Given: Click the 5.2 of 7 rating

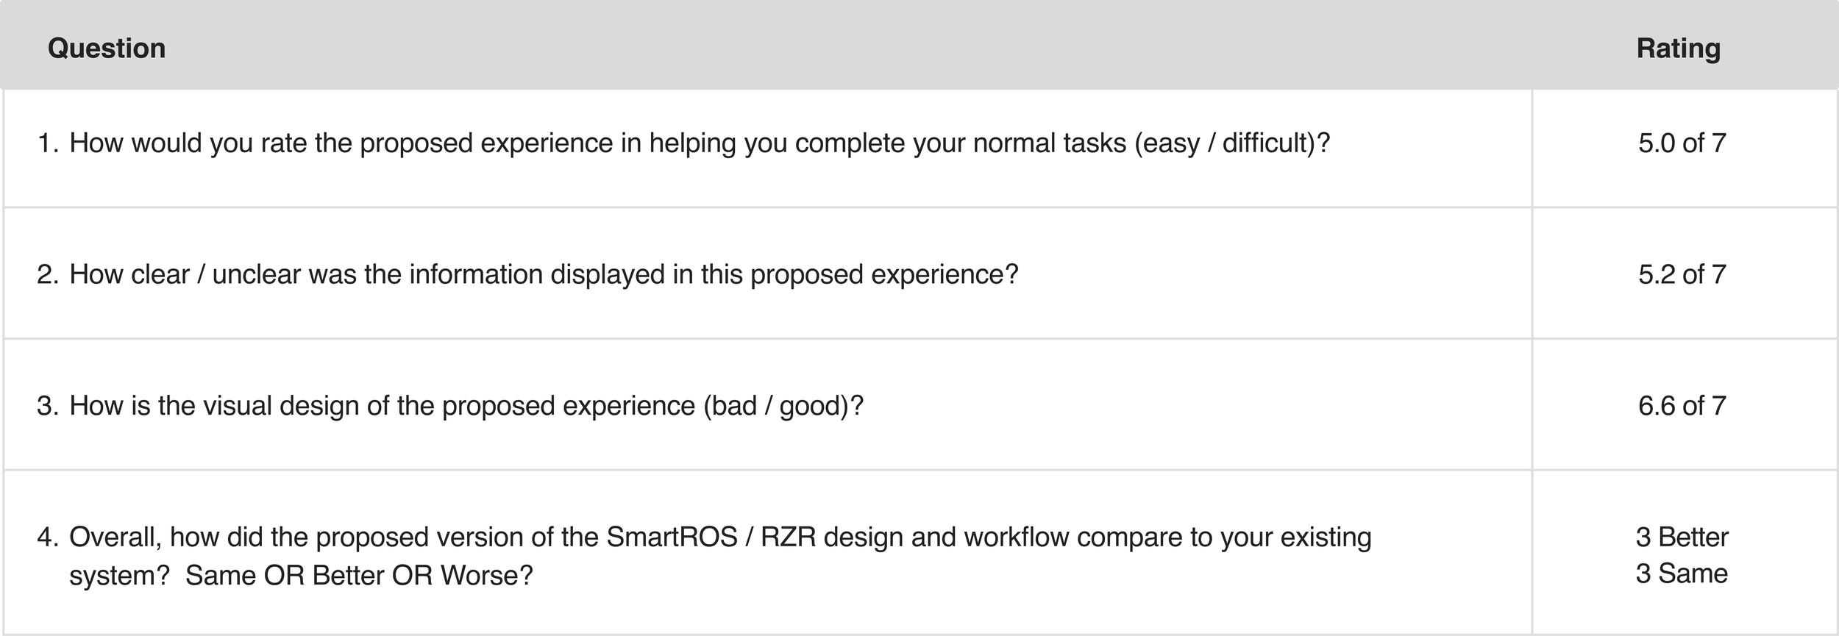Looking at the screenshot, I should (x=1682, y=274).
